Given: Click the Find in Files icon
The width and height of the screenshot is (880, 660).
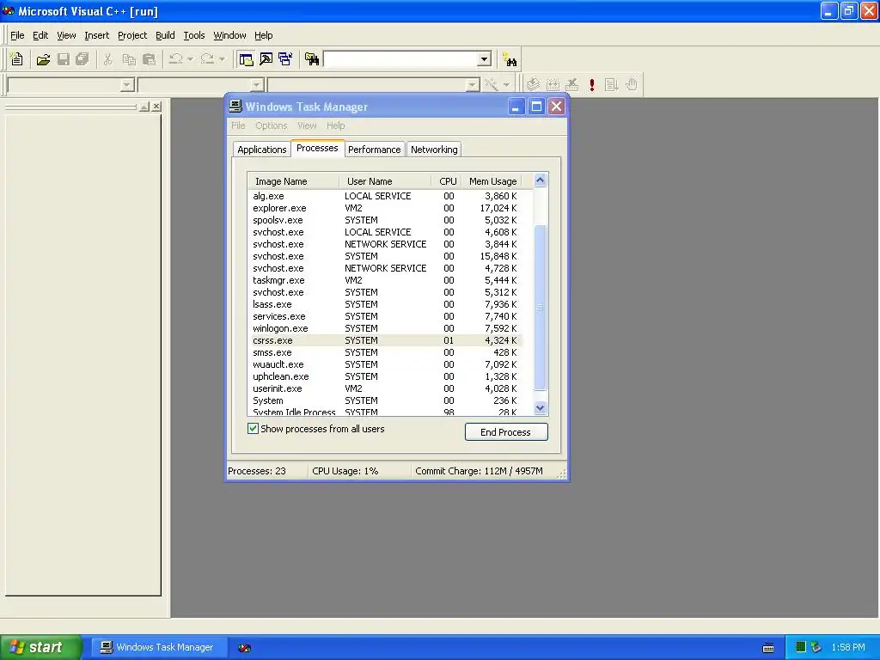Looking at the screenshot, I should tap(312, 59).
